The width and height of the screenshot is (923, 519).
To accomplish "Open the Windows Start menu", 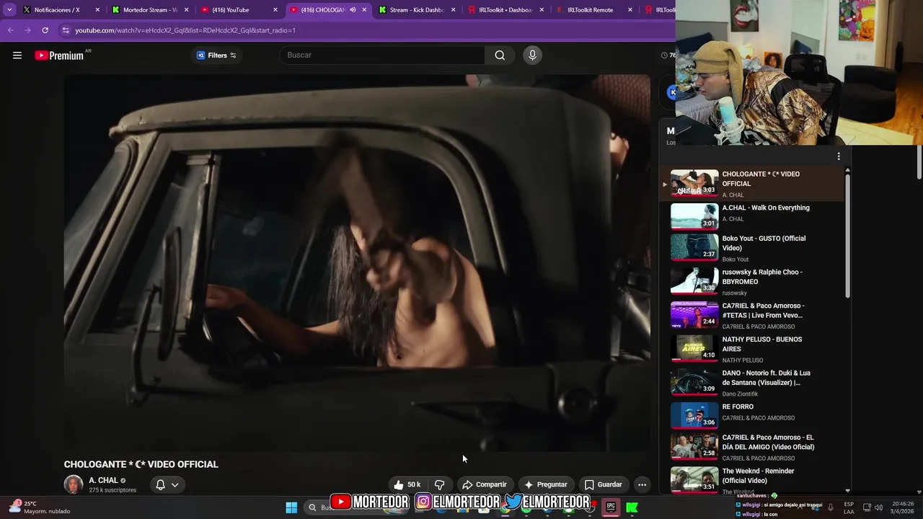I will click(x=291, y=507).
